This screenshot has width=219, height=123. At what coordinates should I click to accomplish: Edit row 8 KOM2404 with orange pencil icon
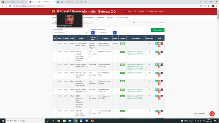coord(159,111)
